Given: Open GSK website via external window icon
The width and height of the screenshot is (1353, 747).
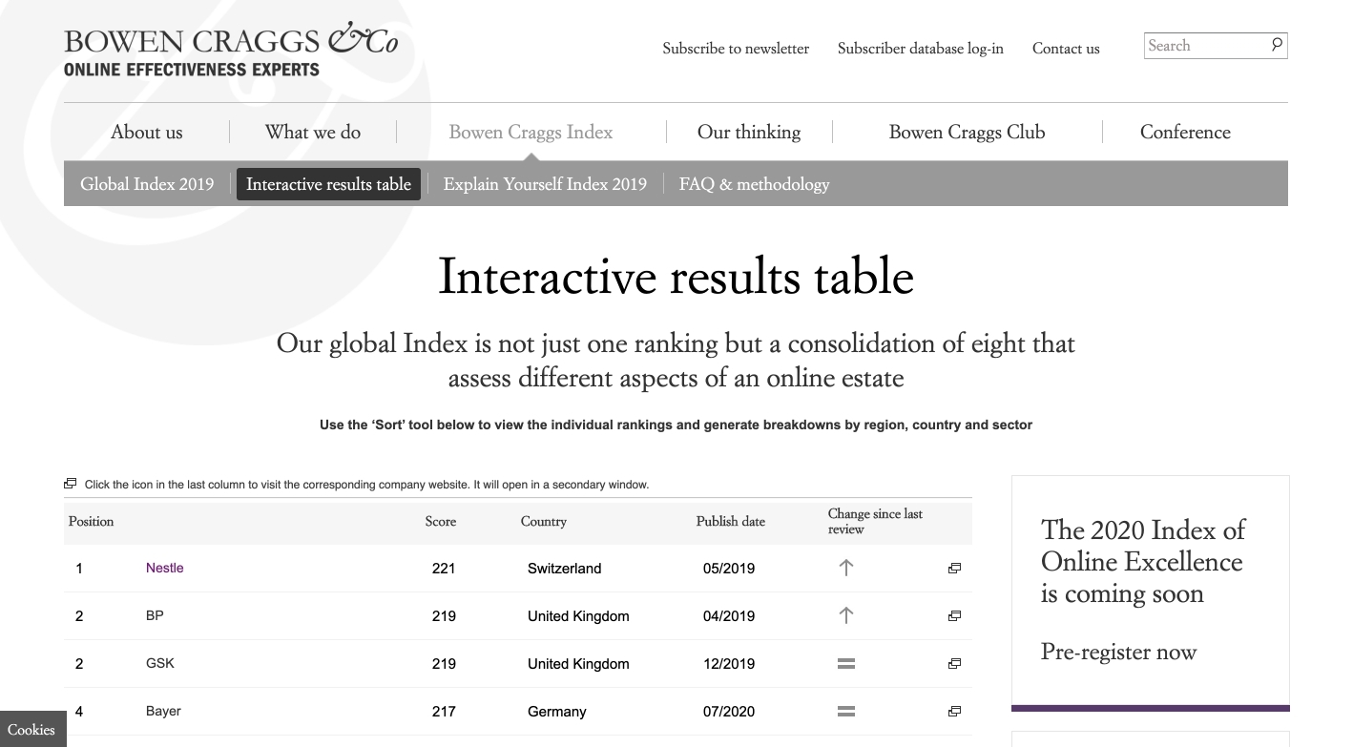Looking at the screenshot, I should tap(954, 664).
